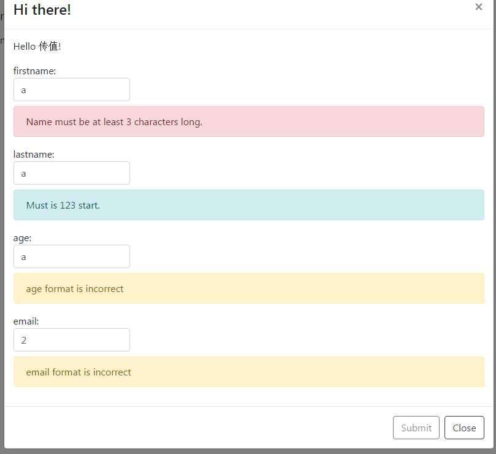Click the 'Hi there!' dialog title

coord(42,9)
